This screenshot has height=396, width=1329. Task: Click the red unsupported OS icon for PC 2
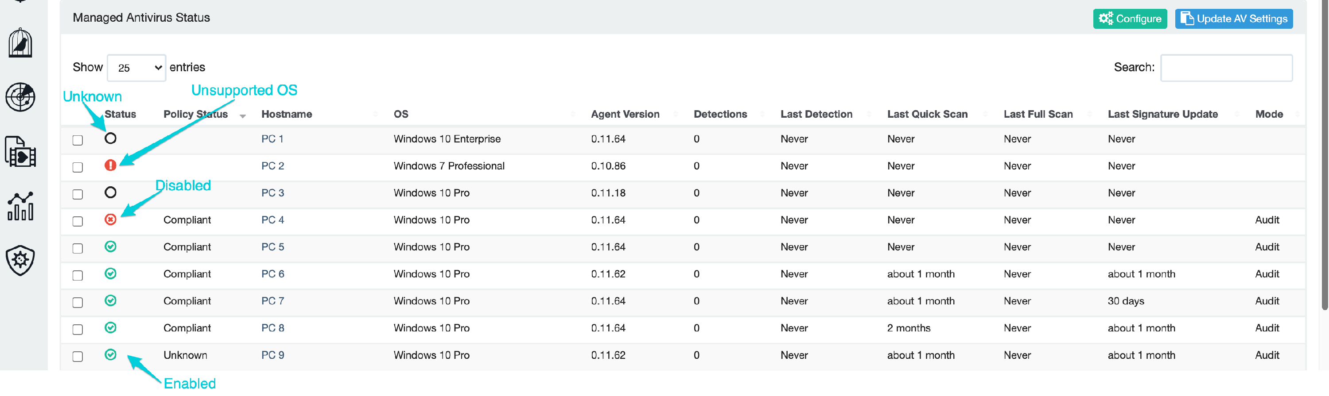110,165
